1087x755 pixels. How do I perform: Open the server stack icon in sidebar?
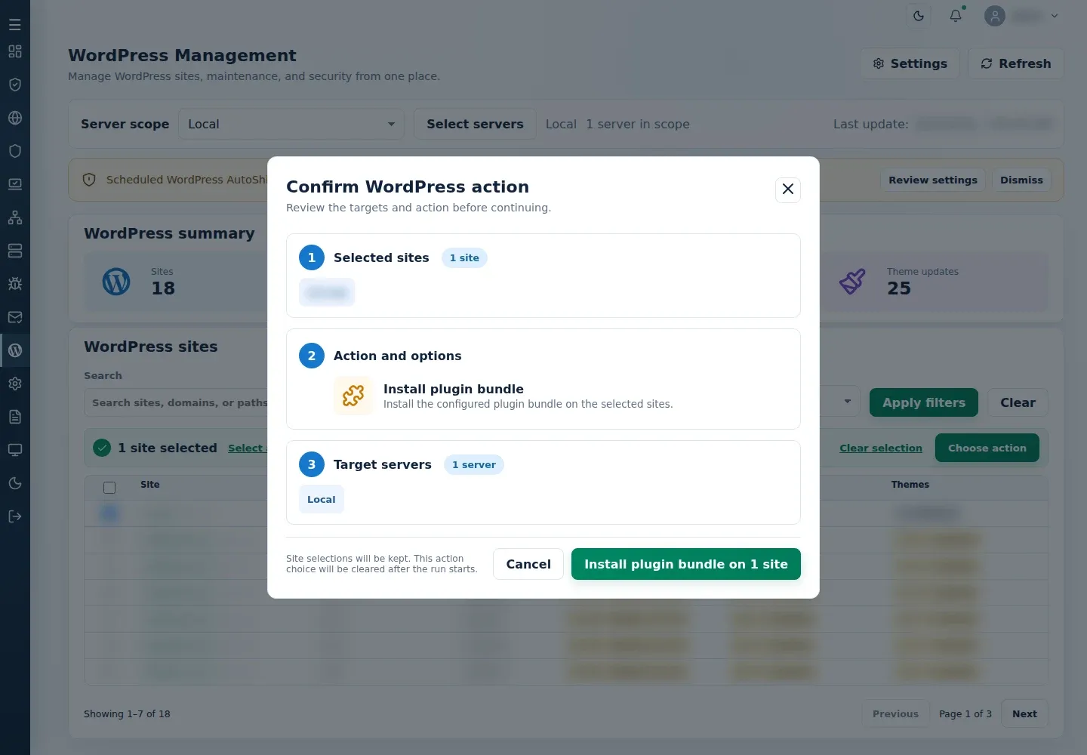15,251
